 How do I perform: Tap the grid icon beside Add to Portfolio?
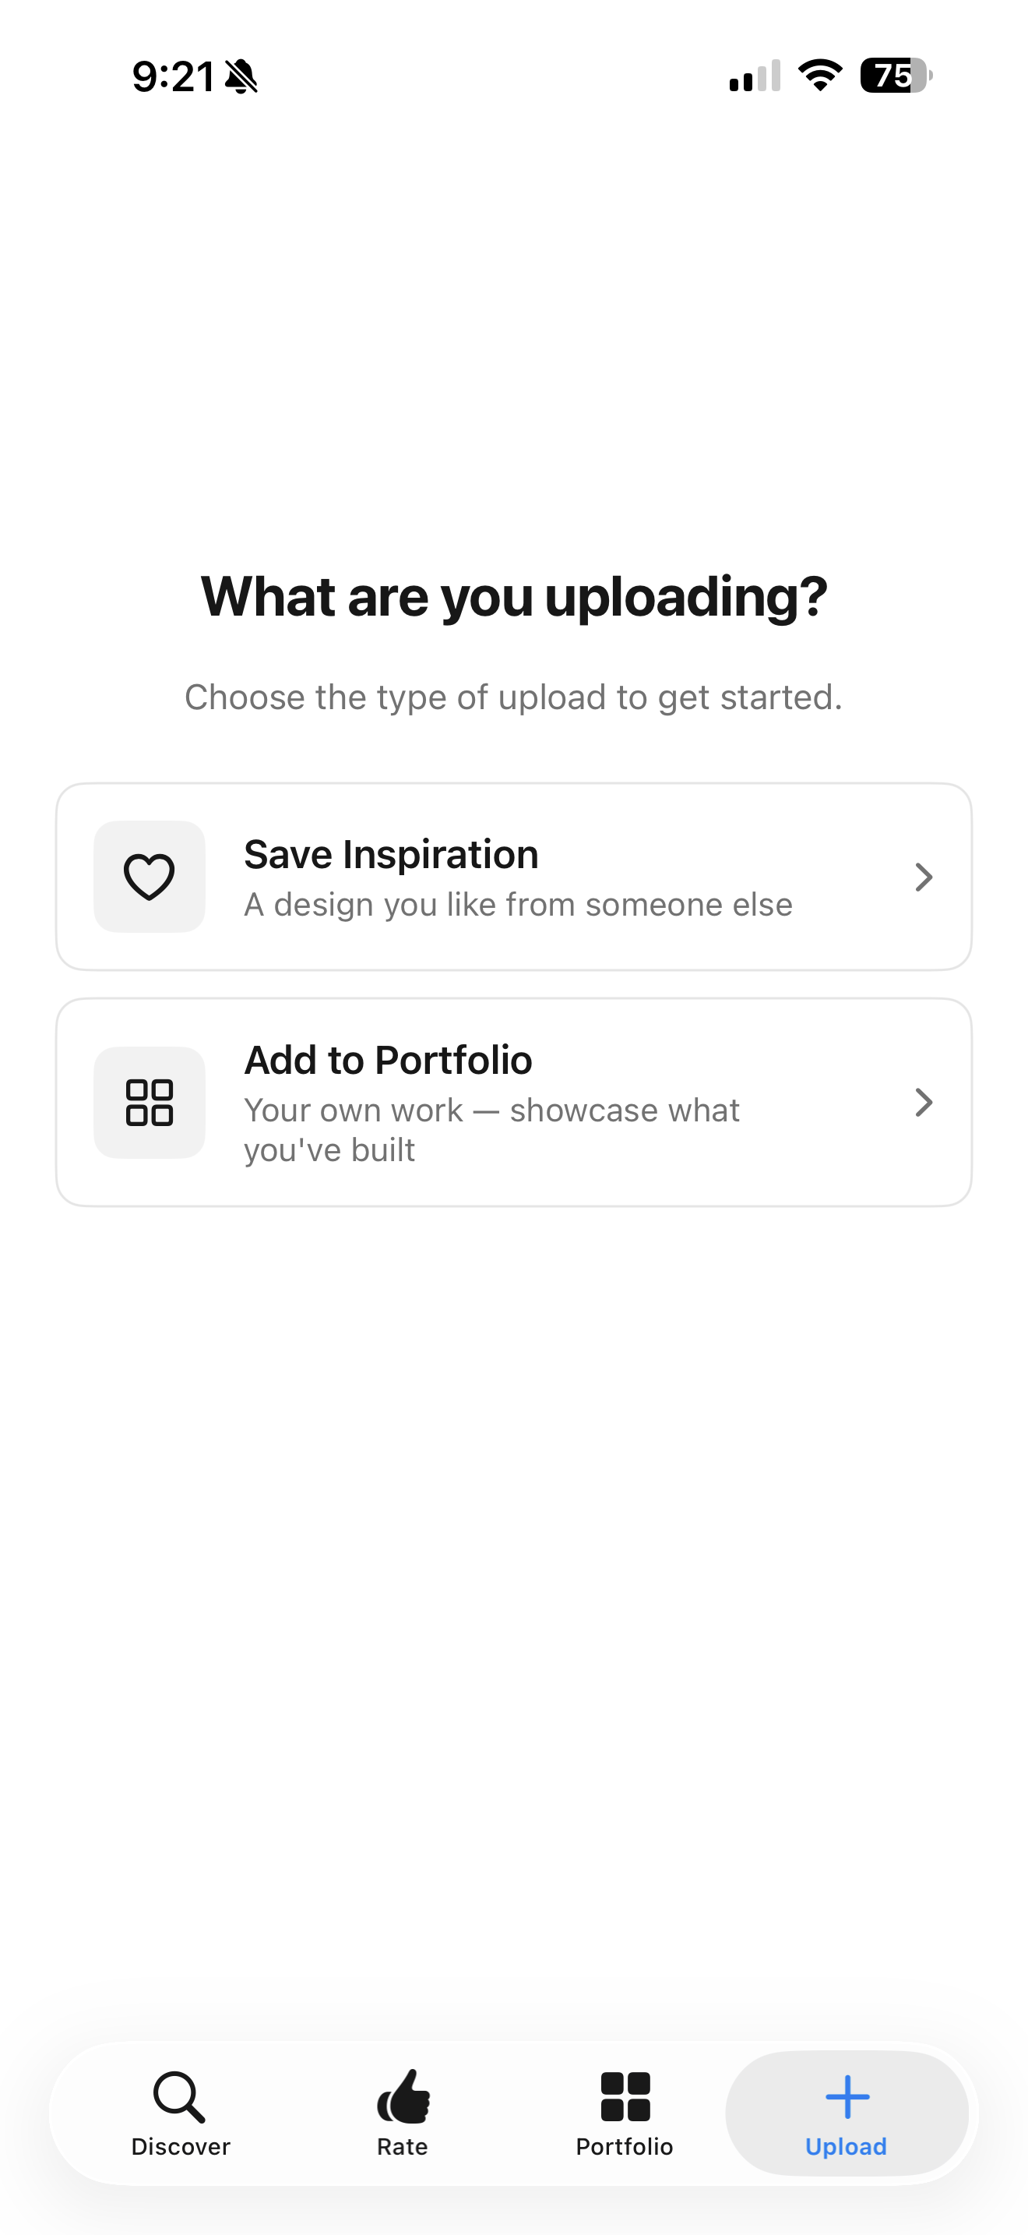[149, 1102]
